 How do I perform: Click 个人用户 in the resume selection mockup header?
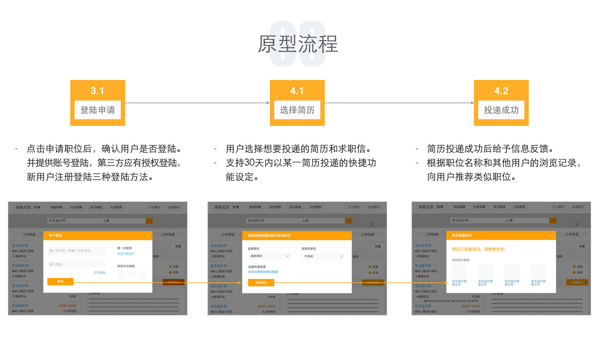(354, 207)
